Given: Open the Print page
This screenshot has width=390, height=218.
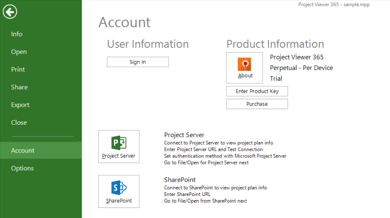Looking at the screenshot, I should click(18, 69).
